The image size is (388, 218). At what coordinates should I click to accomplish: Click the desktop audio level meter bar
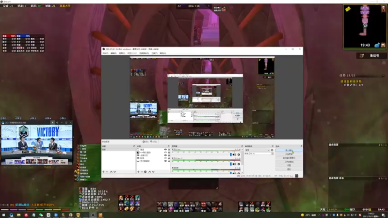click(206, 170)
